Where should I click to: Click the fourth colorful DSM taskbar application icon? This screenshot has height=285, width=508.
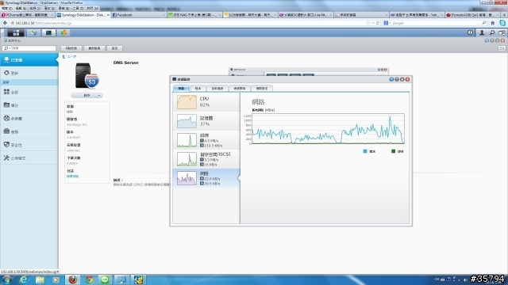63,32
